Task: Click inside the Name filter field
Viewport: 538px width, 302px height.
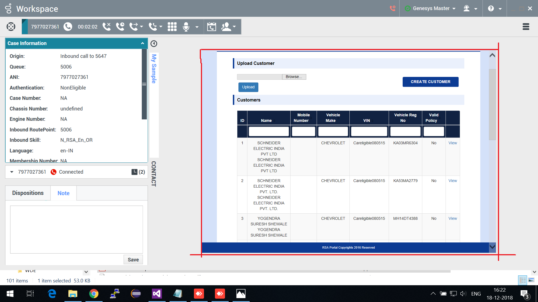Action: click(268, 131)
